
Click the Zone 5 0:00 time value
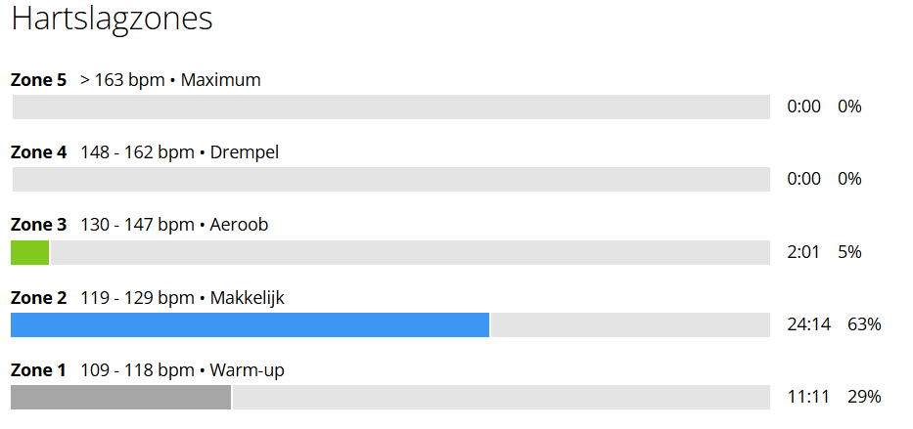coord(803,107)
